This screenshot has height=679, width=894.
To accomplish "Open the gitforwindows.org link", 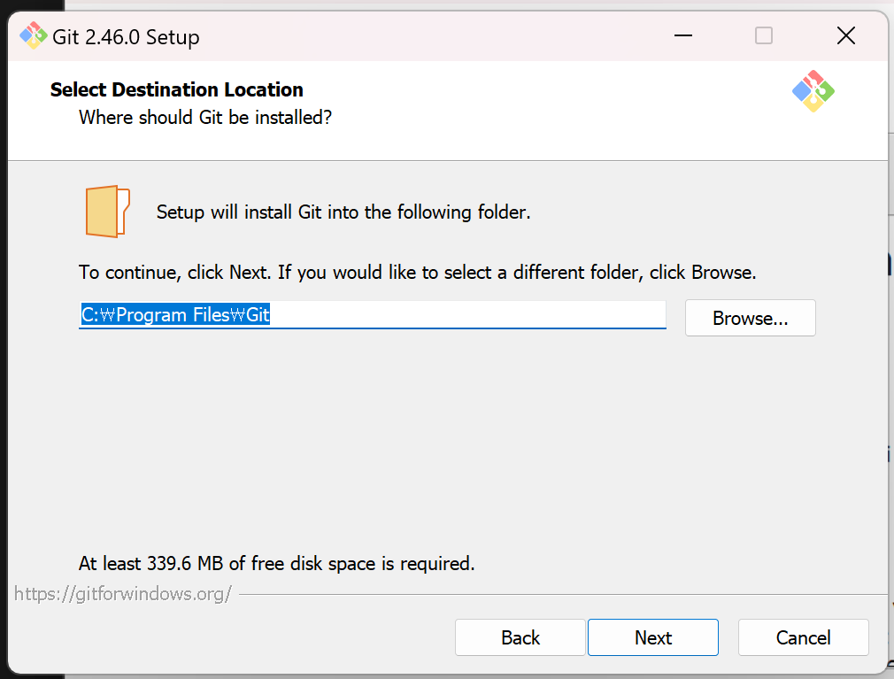I will tap(122, 594).
